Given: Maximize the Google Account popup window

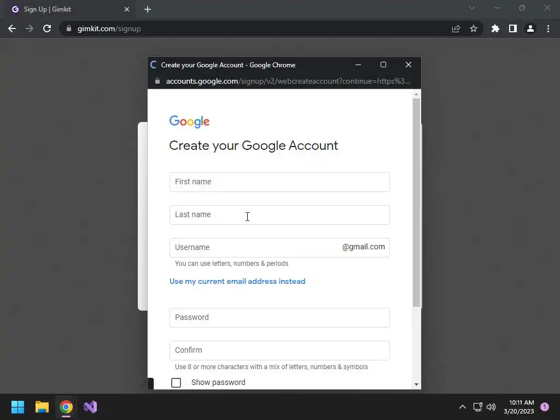Looking at the screenshot, I should (x=383, y=65).
